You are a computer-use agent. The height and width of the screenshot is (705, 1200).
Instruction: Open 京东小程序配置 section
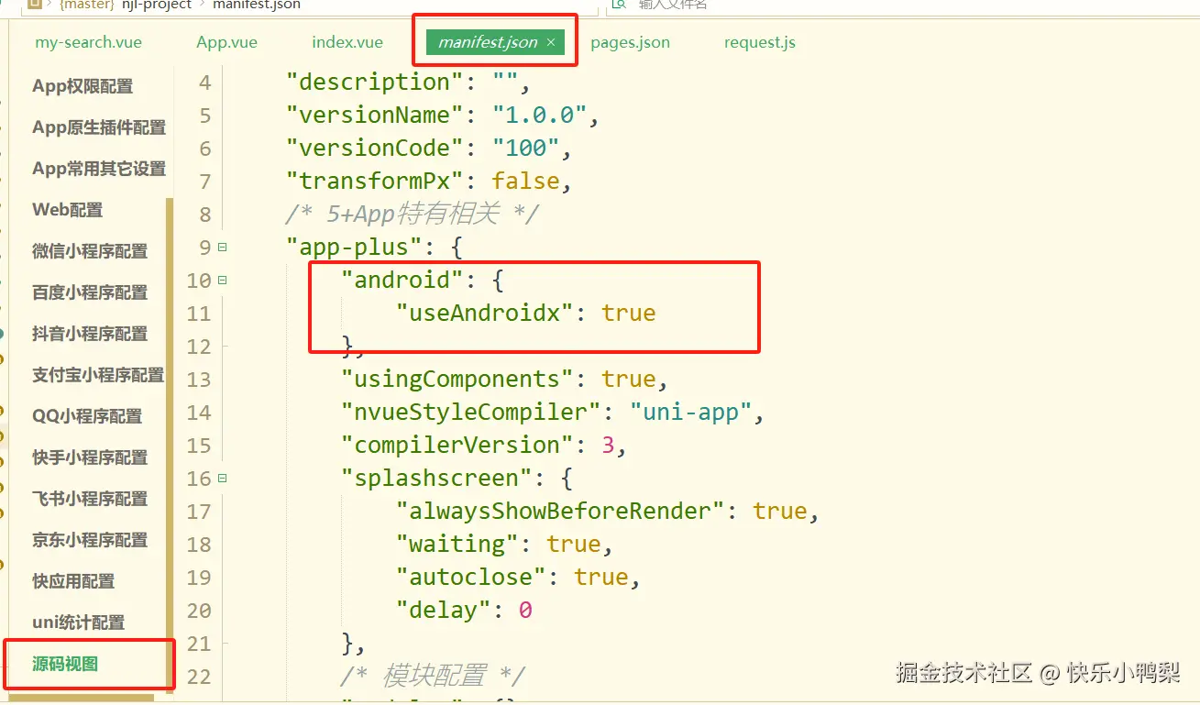pyautogui.click(x=90, y=540)
